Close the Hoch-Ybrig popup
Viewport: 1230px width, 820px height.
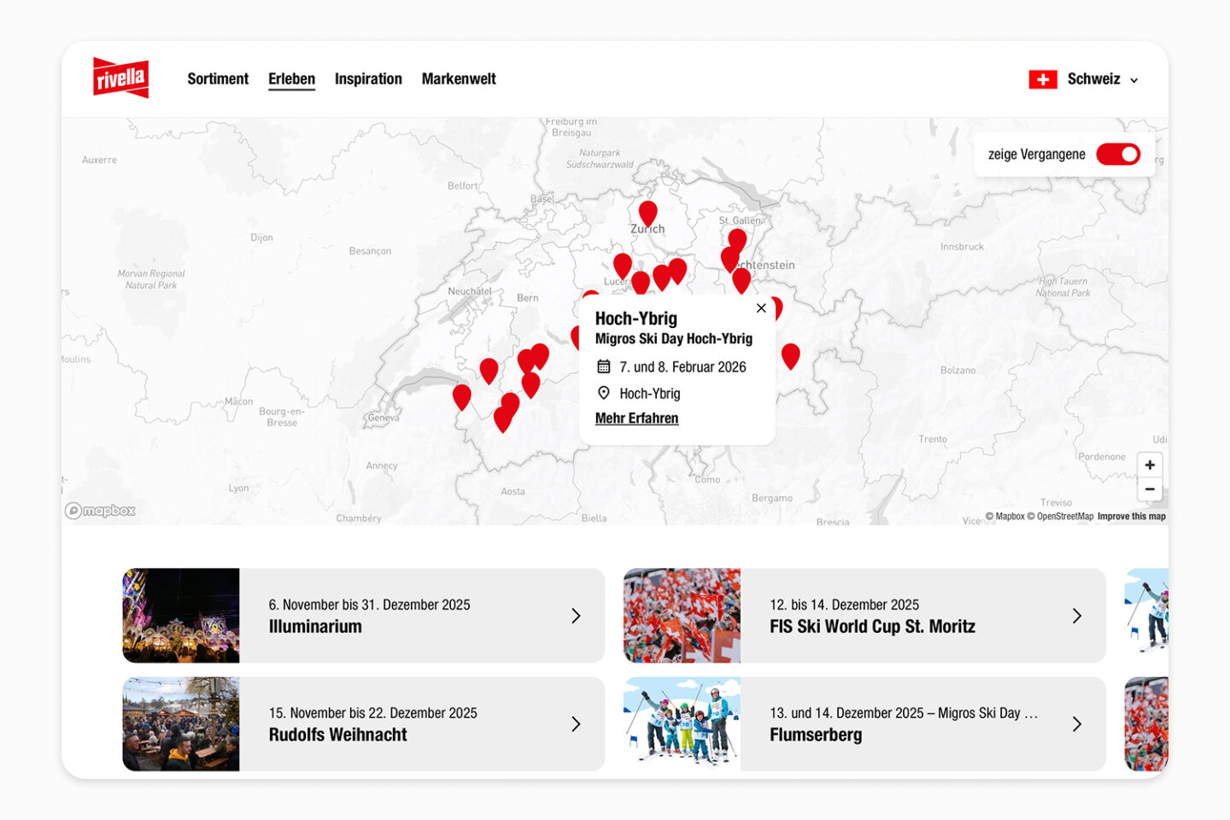[761, 308]
